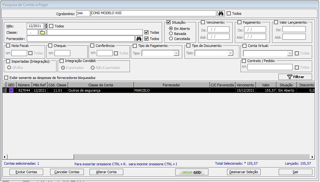Enable Conta Virtual checkbox
The width and height of the screenshot is (320, 182).
click(x=244, y=46)
